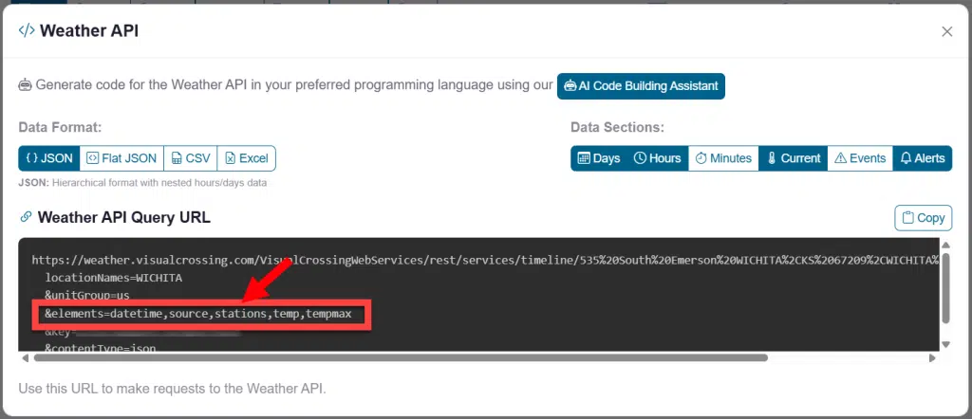Click the right arrow of horizontal scrollbar

coord(932,357)
